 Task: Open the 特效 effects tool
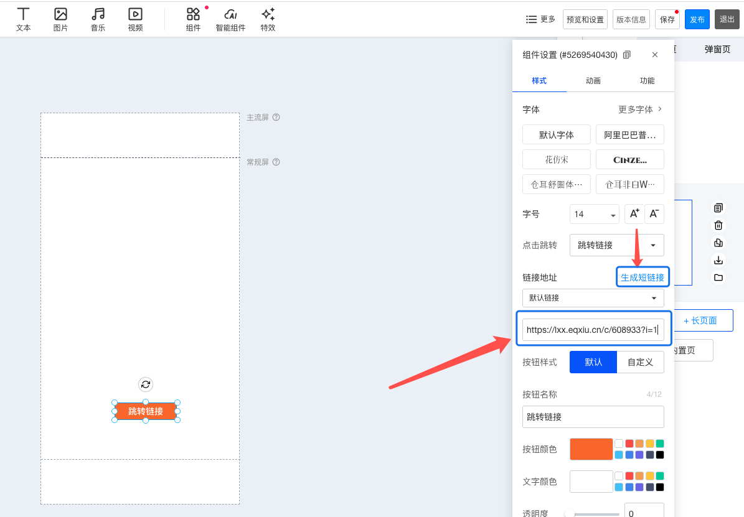(x=268, y=19)
